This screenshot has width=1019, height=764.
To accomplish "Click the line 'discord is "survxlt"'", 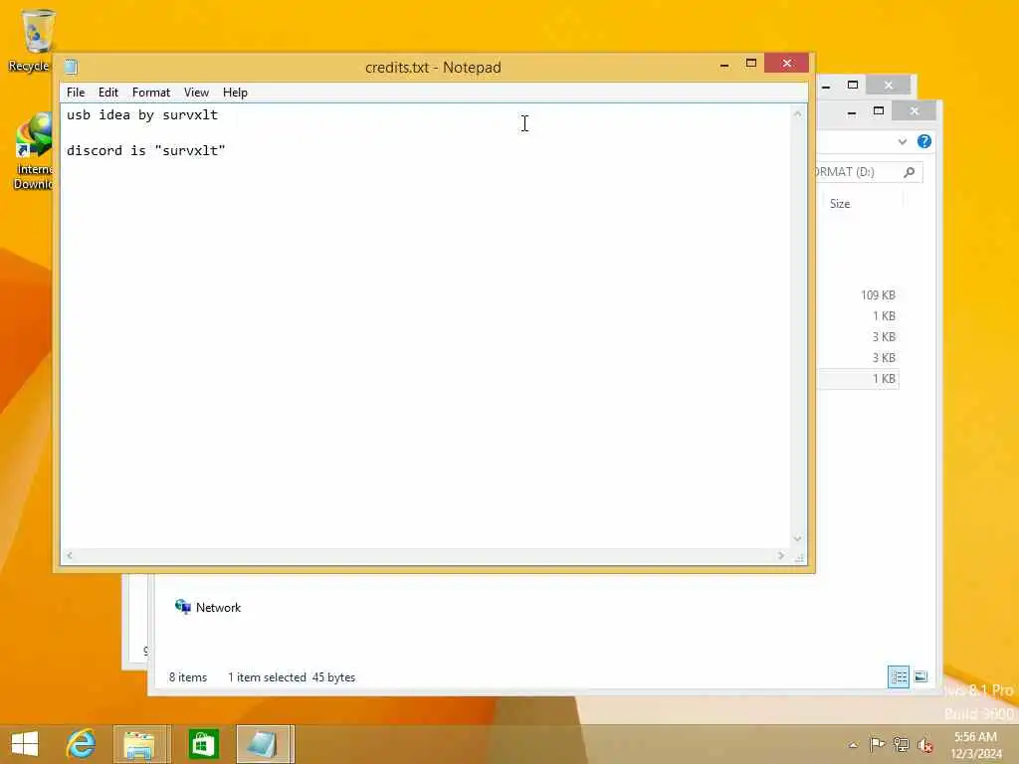I will 145,151.
